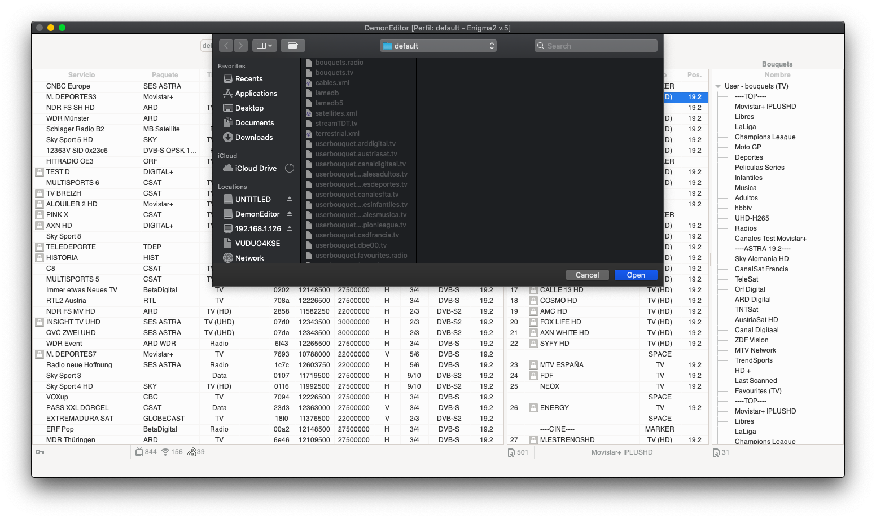Select iCloud Drive in the sidebar

coord(256,168)
